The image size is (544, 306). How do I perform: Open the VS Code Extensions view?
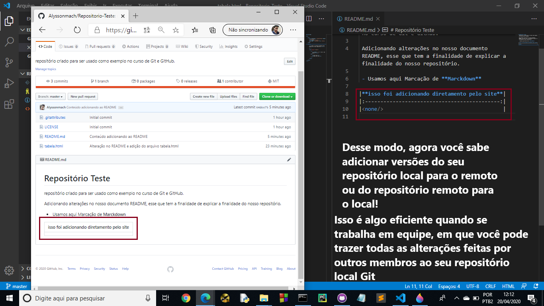point(9,104)
